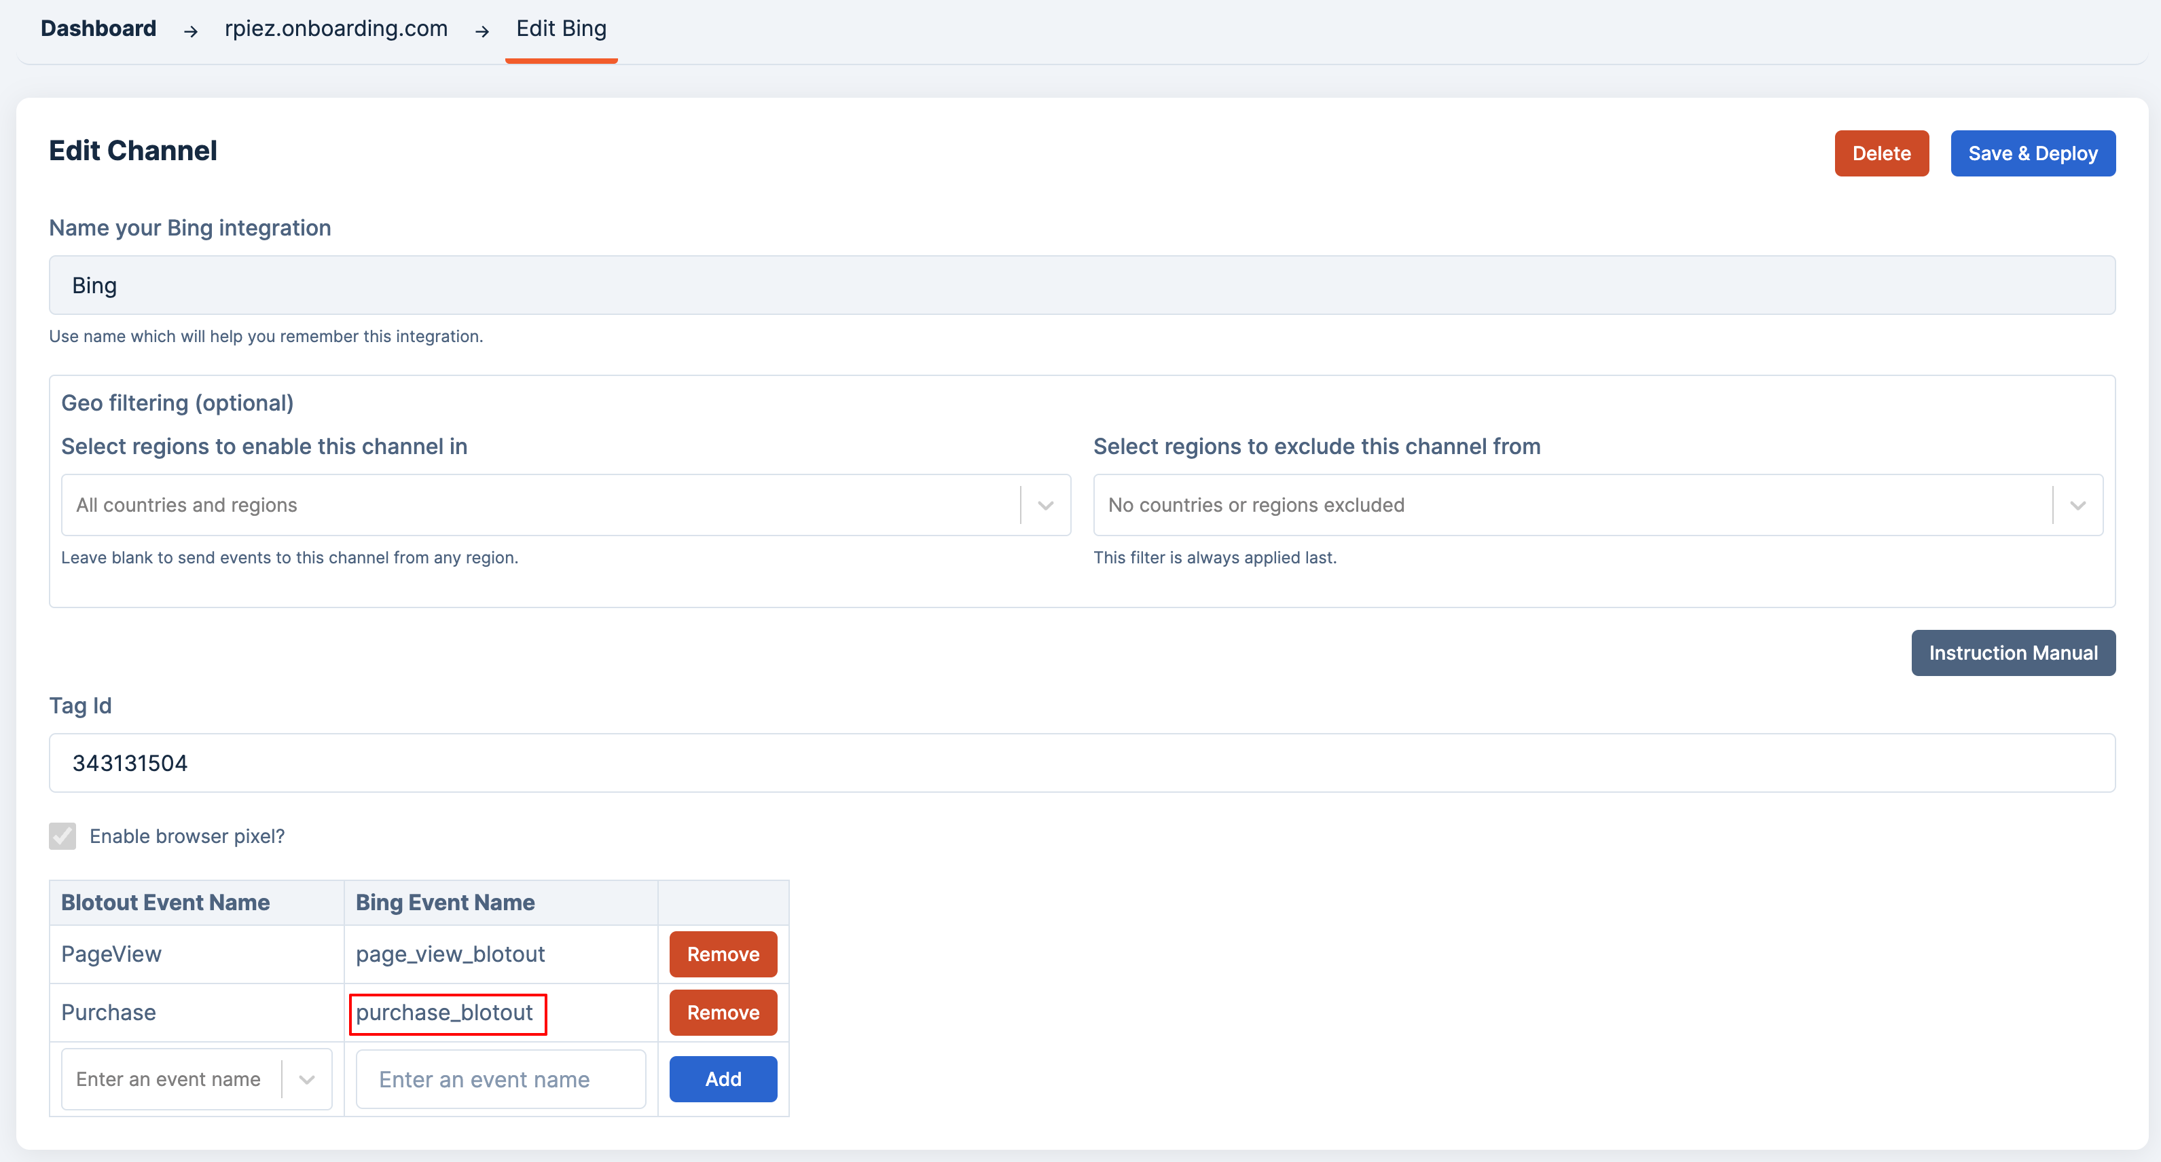Open the exclude regions dropdown
Viewport: 2161px width, 1162px height.
(x=1569, y=505)
